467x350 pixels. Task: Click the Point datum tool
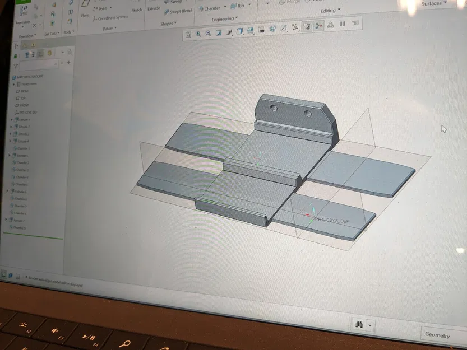100,8
